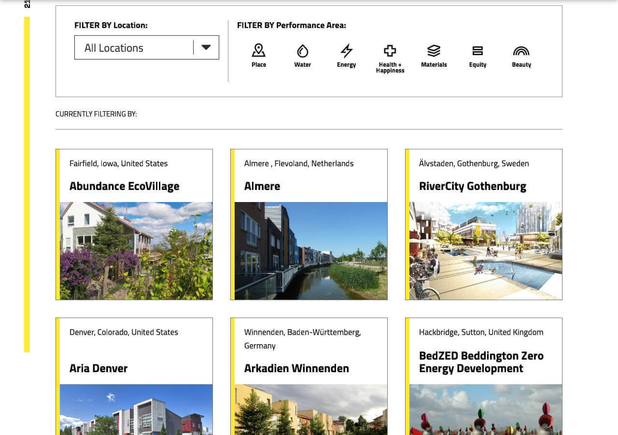
Task: Filter by the Equity bars icon
Action: [478, 50]
